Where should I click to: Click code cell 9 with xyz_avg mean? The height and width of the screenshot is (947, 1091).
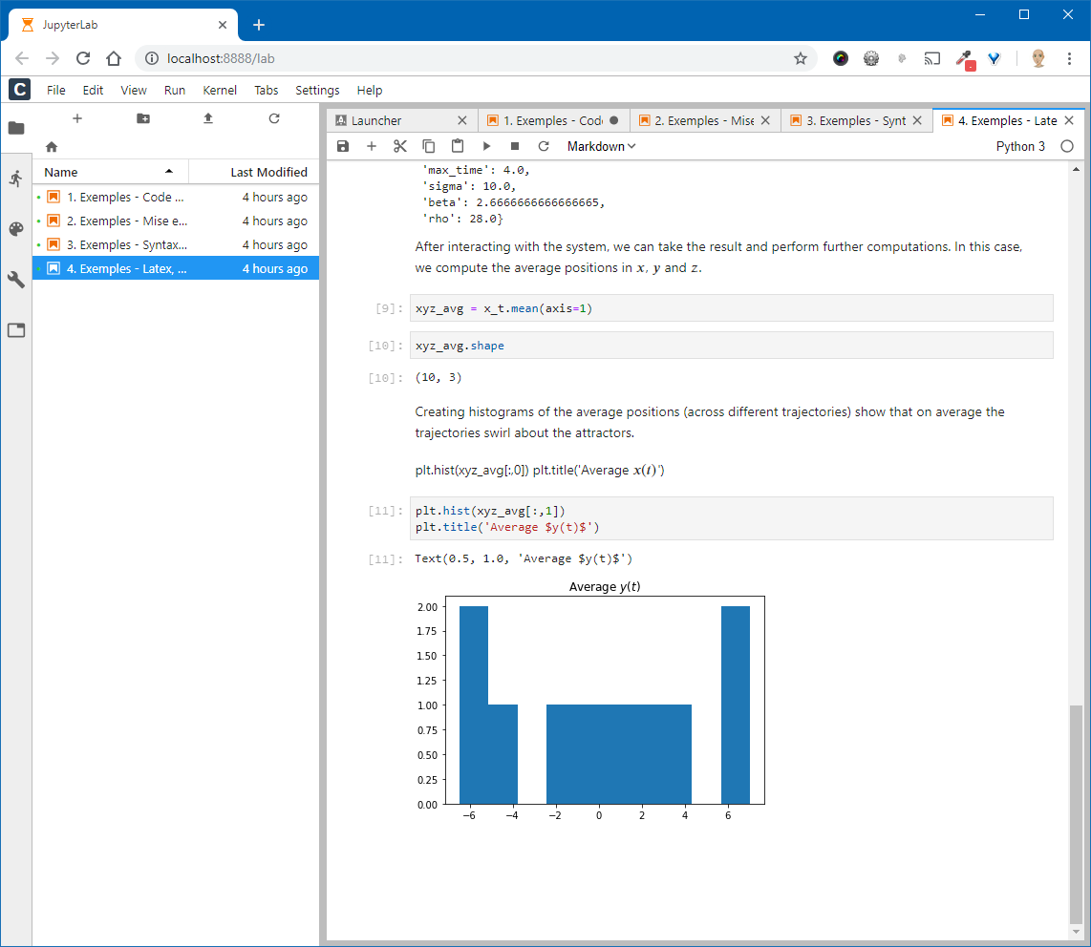pos(731,308)
